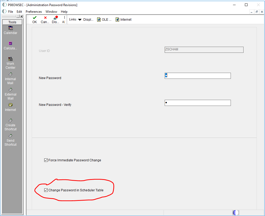Uncheck Force Immediate Password Change
This screenshot has height=216, width=265.
(46, 160)
